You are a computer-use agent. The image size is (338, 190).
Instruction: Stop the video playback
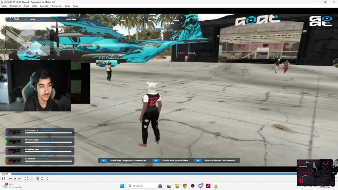tap(15, 179)
